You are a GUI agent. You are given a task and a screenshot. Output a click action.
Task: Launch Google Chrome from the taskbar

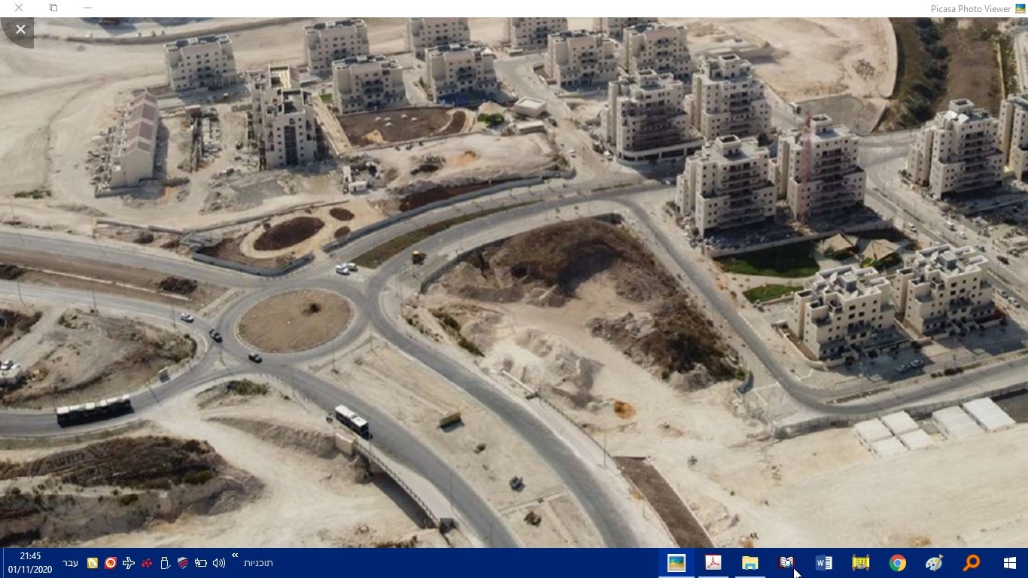[x=897, y=563]
